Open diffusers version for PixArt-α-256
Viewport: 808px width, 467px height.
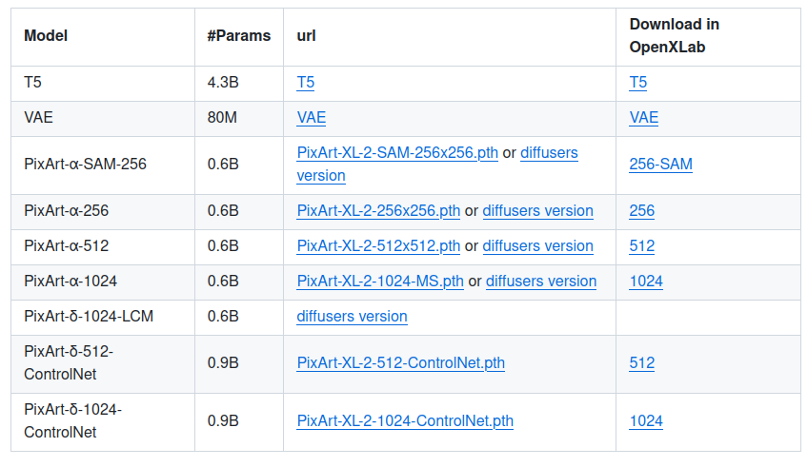[x=537, y=211]
